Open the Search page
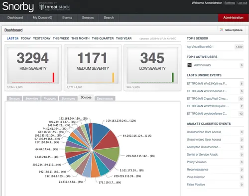This screenshot has width=249, height=196. pyautogui.click(x=109, y=17)
